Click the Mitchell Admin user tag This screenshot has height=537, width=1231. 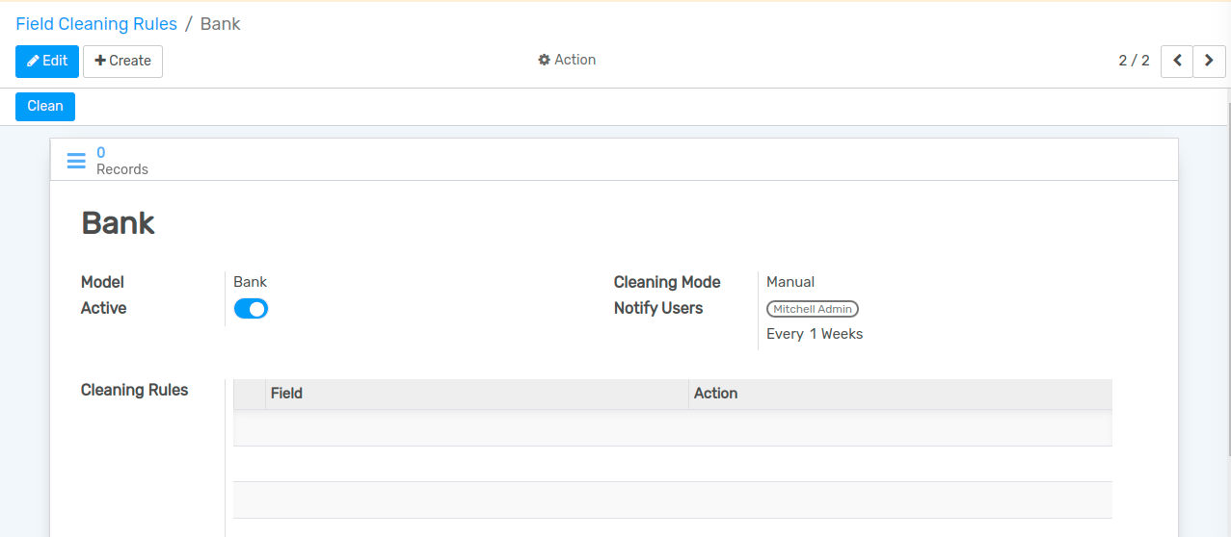pyautogui.click(x=812, y=309)
